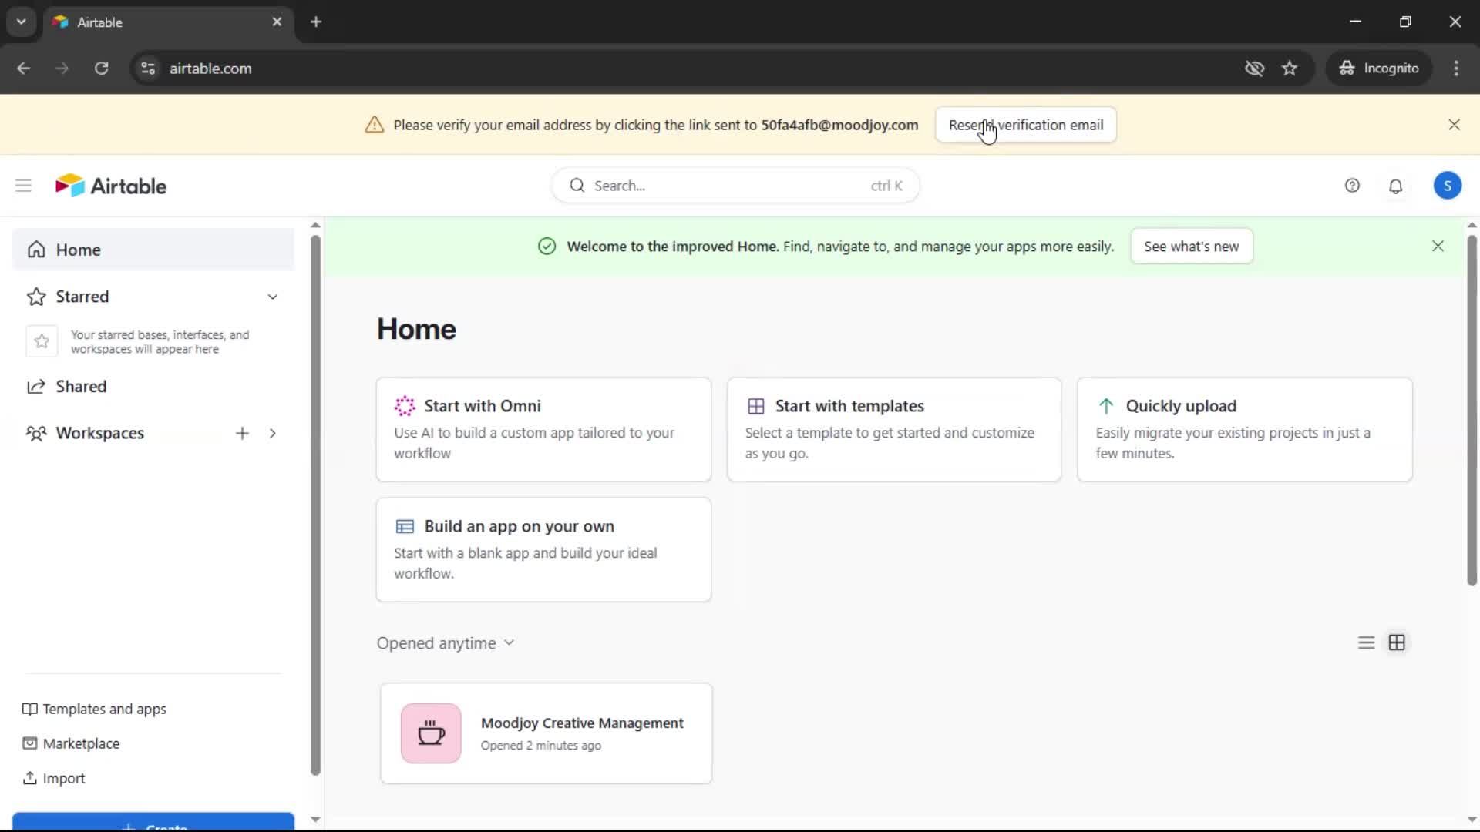Open Starred section label
Image resolution: width=1480 pixels, height=832 pixels.
point(82,297)
